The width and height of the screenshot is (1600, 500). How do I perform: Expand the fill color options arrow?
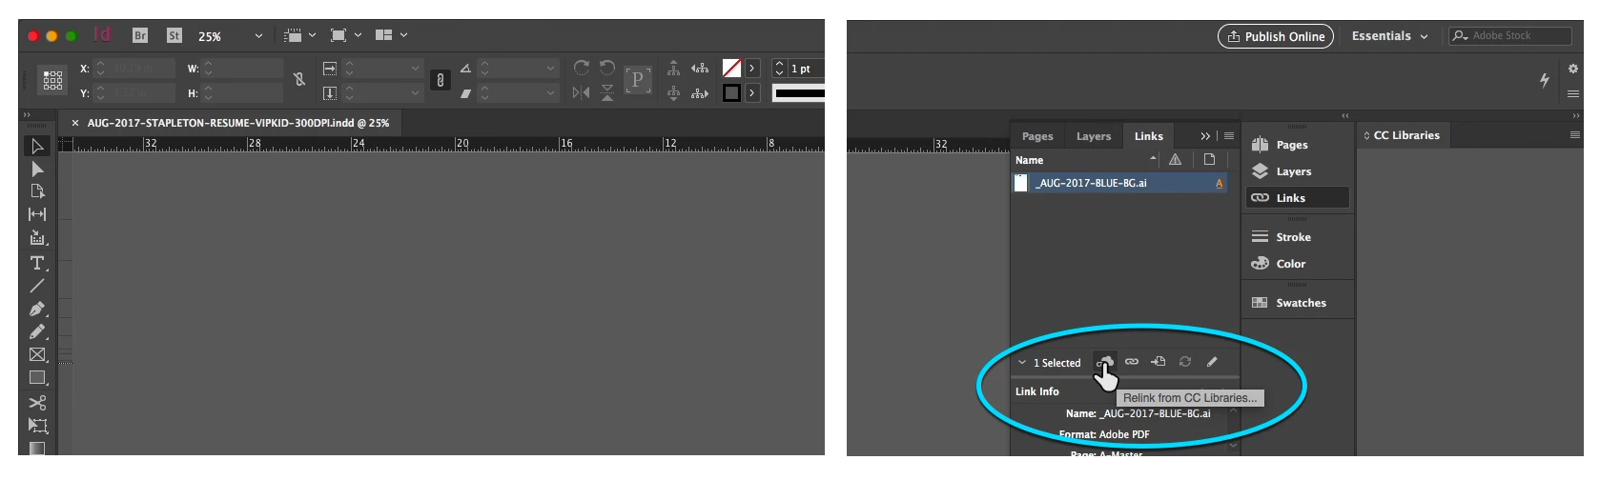(x=752, y=68)
